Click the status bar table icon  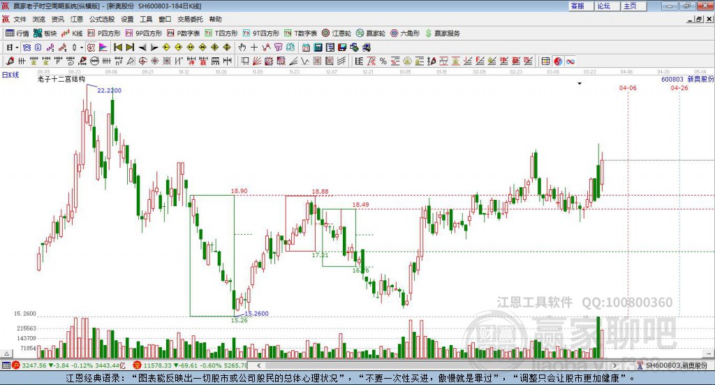(6, 365)
